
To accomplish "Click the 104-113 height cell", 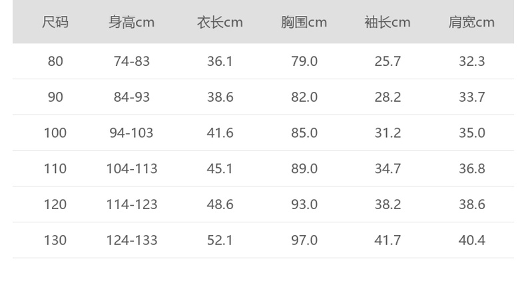I will click(x=132, y=168).
